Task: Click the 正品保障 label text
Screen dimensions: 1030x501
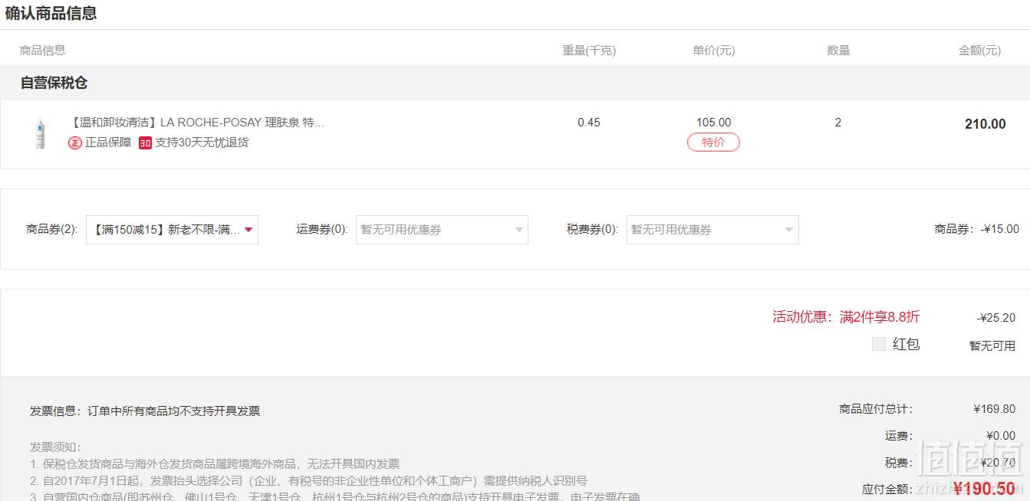Action: pos(108,142)
